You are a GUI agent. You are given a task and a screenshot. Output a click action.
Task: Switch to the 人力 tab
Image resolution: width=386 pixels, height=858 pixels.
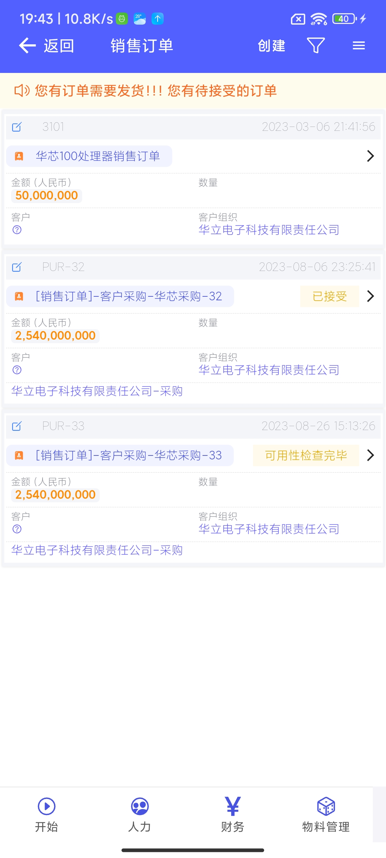coord(140,815)
